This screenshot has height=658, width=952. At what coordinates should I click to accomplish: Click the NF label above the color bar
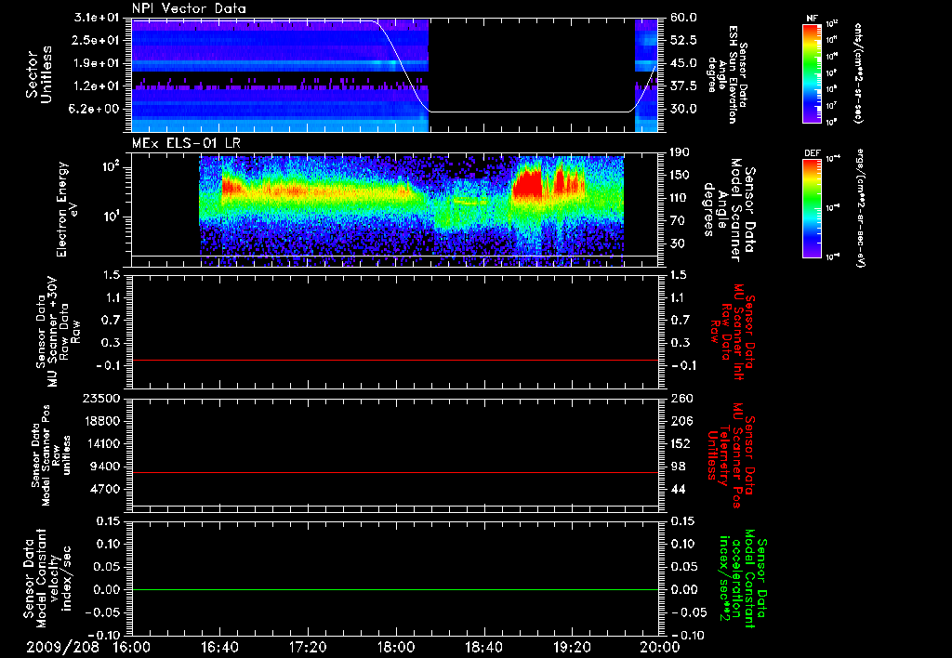click(812, 20)
